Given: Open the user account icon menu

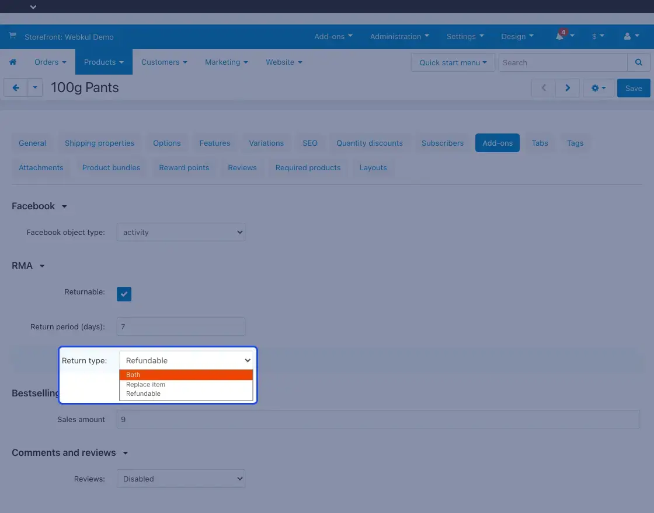Looking at the screenshot, I should coord(630,36).
